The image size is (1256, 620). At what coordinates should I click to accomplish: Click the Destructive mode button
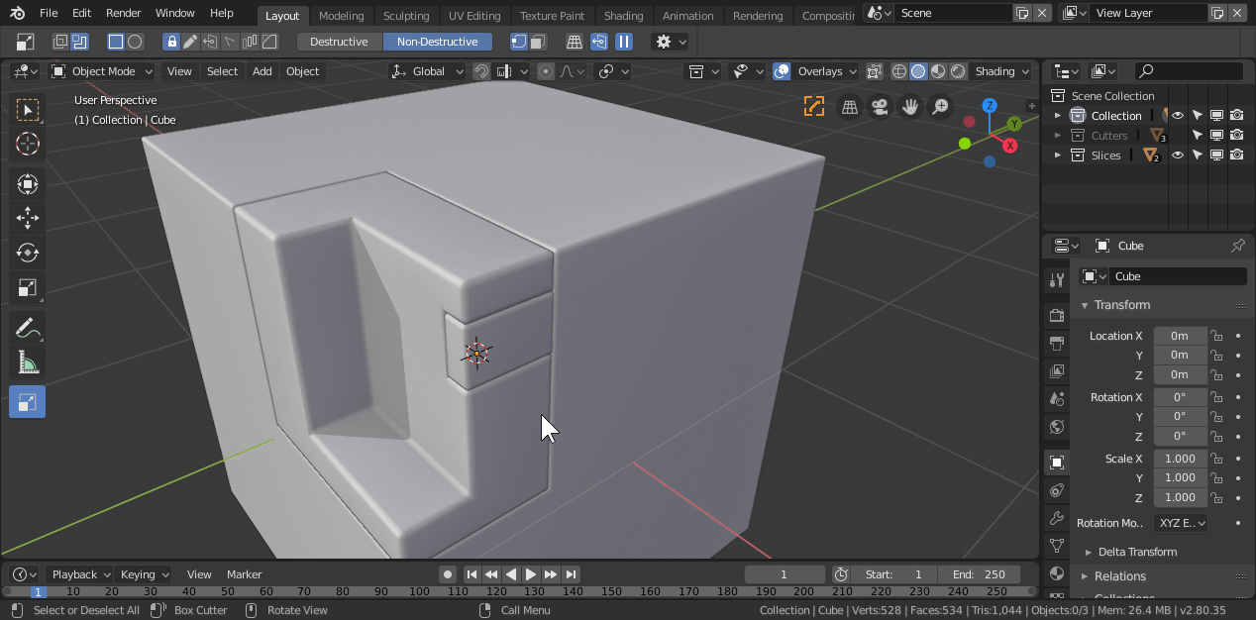click(339, 42)
